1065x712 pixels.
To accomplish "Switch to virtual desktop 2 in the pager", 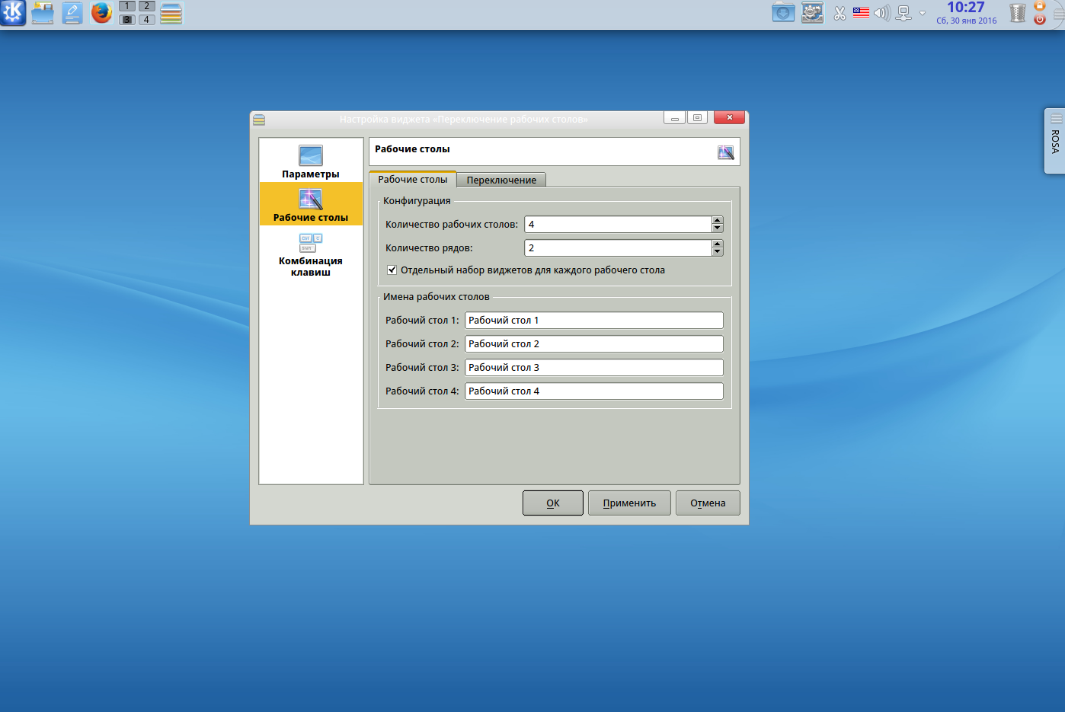I will tap(146, 6).
